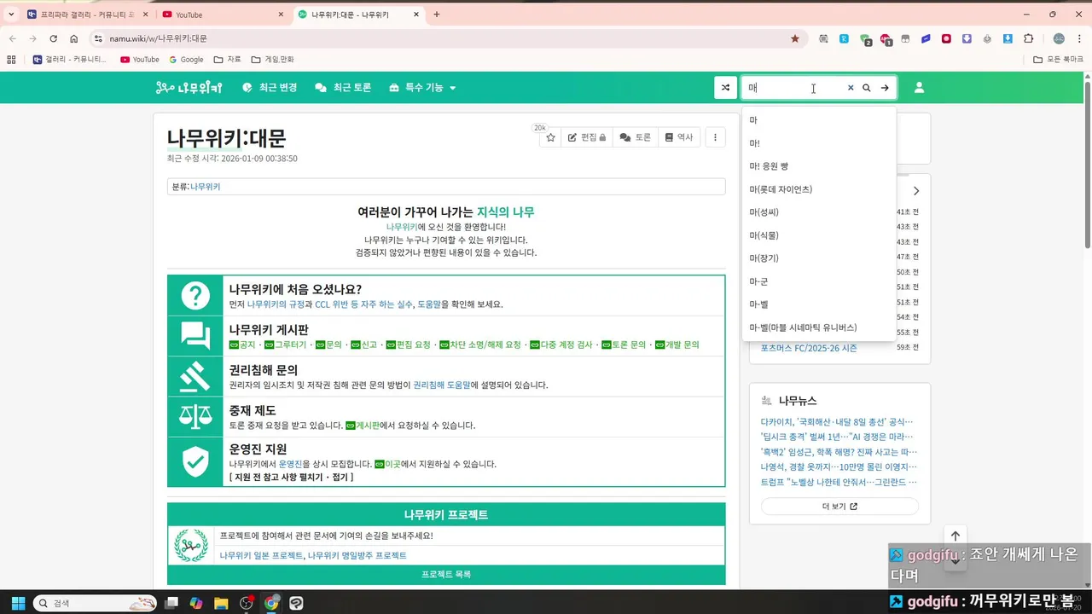Click the magnifier search icon in the search box
Screen dimensions: 1092x614
[x=867, y=88]
